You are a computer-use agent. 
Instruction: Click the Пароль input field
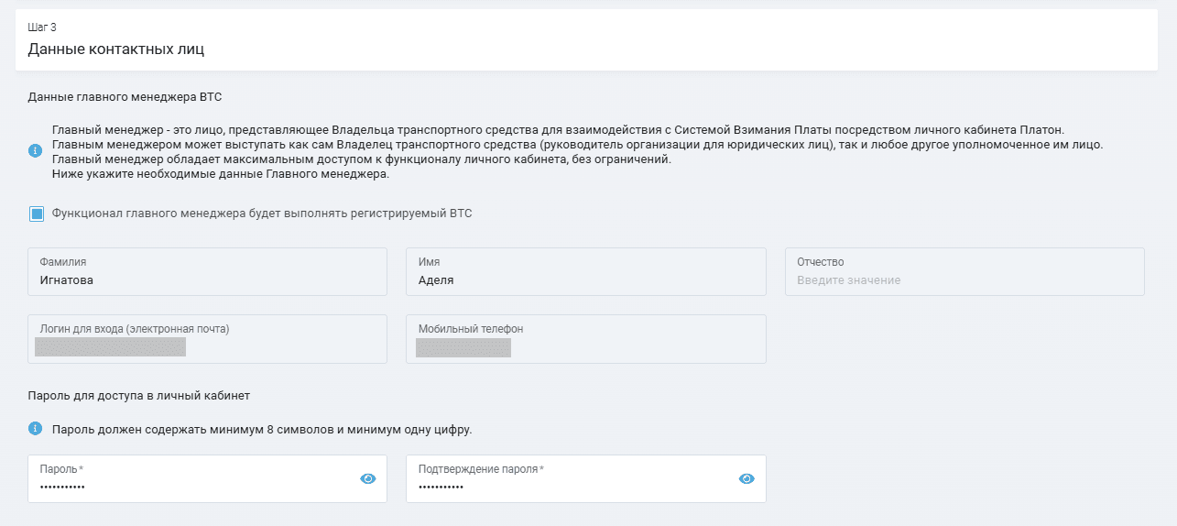(x=207, y=478)
